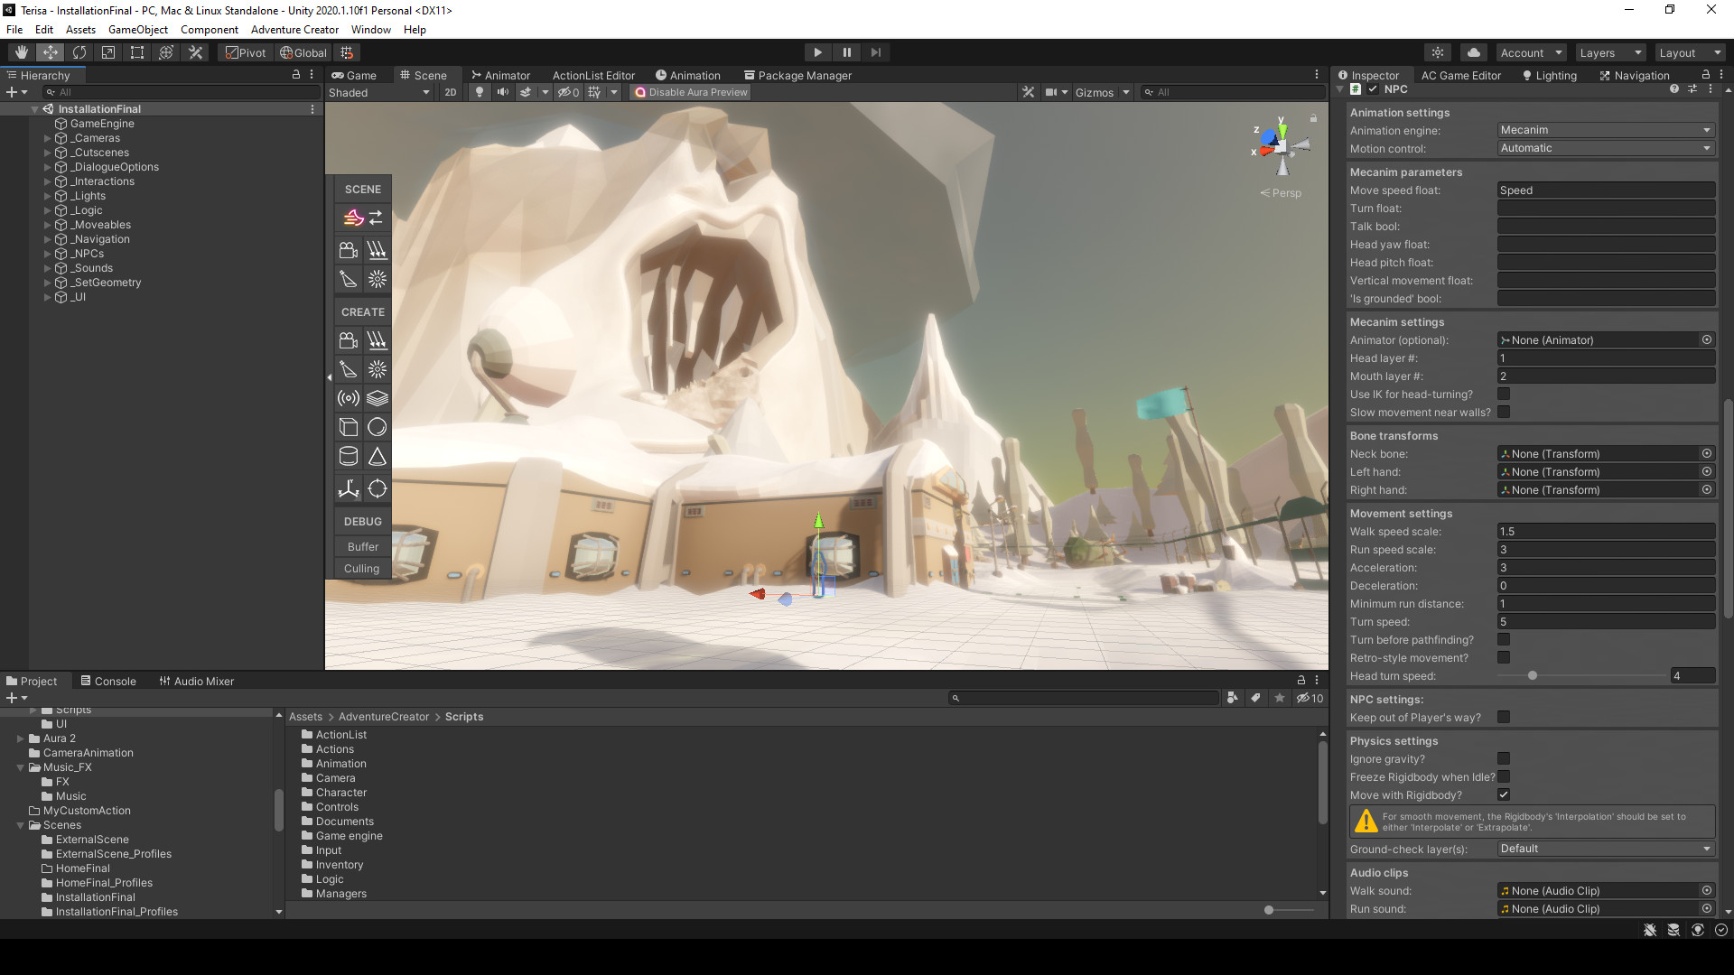Image resolution: width=1734 pixels, height=975 pixels.
Task: Uncheck Move with Rigidbody checkbox
Action: (x=1504, y=795)
